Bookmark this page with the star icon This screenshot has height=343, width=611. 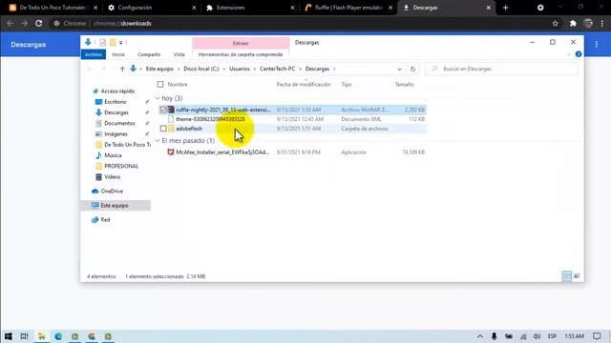tap(556, 23)
